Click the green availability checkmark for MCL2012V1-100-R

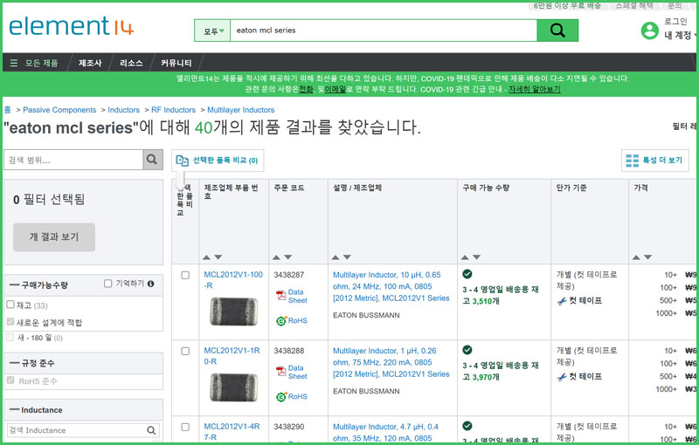click(x=467, y=274)
